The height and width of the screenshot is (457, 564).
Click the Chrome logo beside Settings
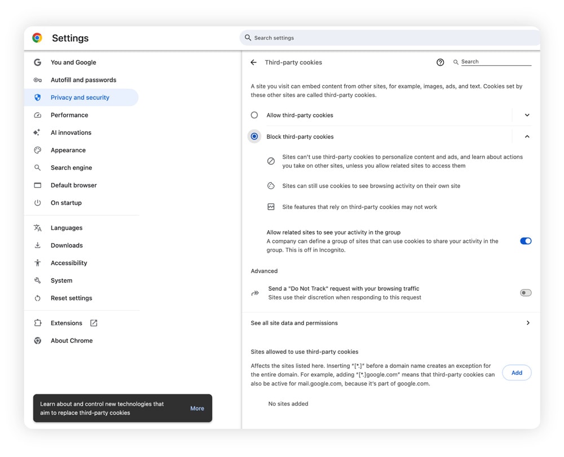tap(37, 38)
